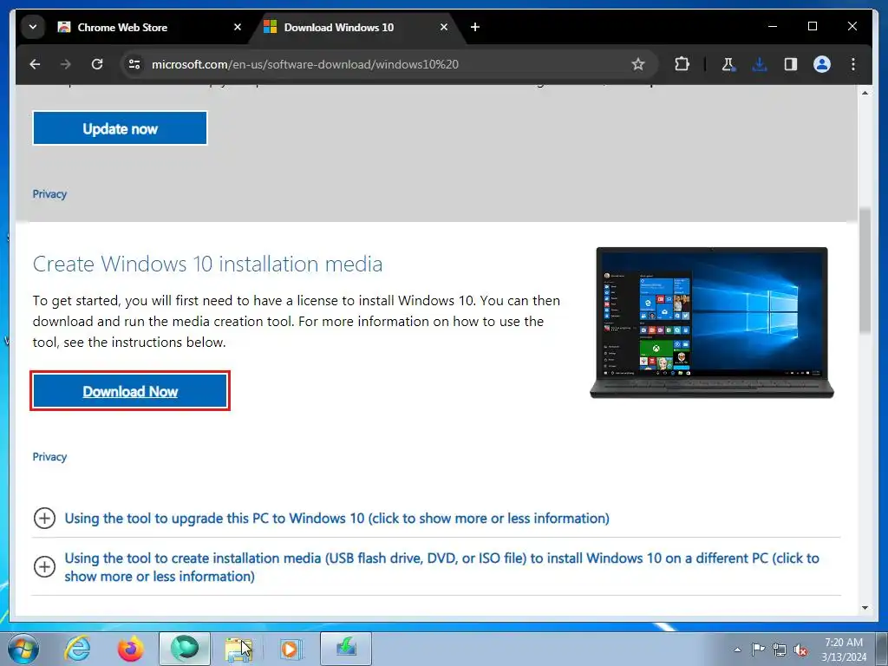This screenshot has height=666, width=888.
Task: Switch to the Download Windows 10 tab
Action: [x=356, y=27]
